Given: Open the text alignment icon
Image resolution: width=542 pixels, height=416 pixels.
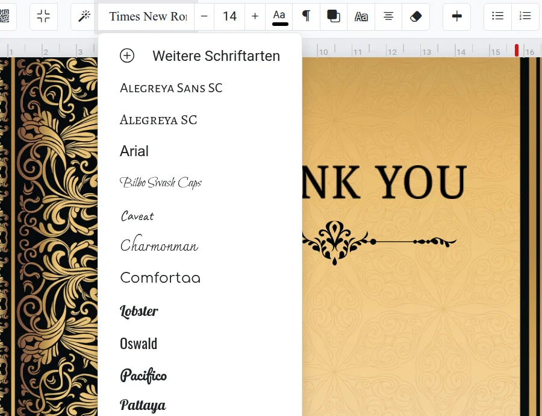Looking at the screenshot, I should 388,16.
